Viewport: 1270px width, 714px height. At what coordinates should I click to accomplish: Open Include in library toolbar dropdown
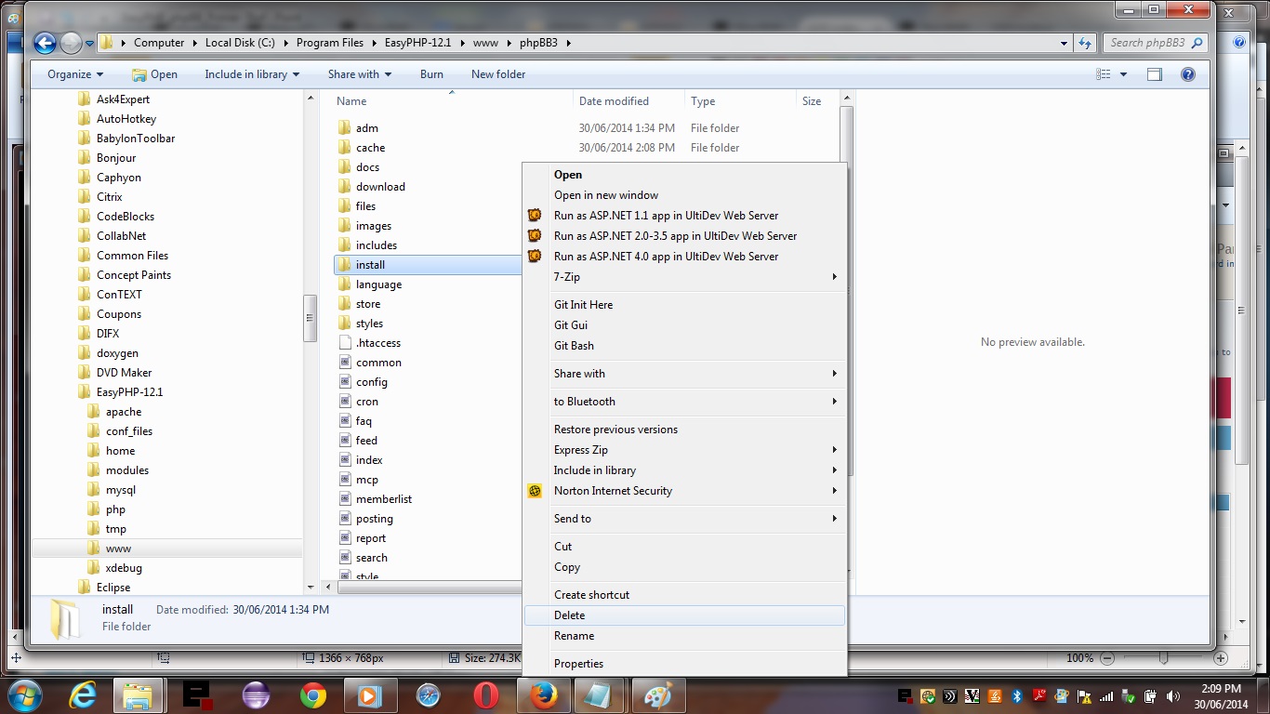click(x=252, y=74)
